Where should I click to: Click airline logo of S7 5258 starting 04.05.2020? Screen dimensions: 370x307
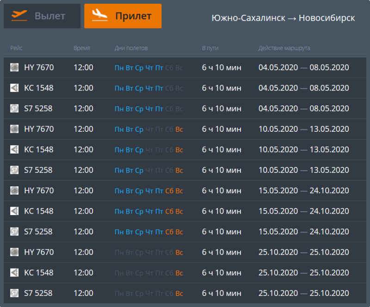tap(14, 109)
